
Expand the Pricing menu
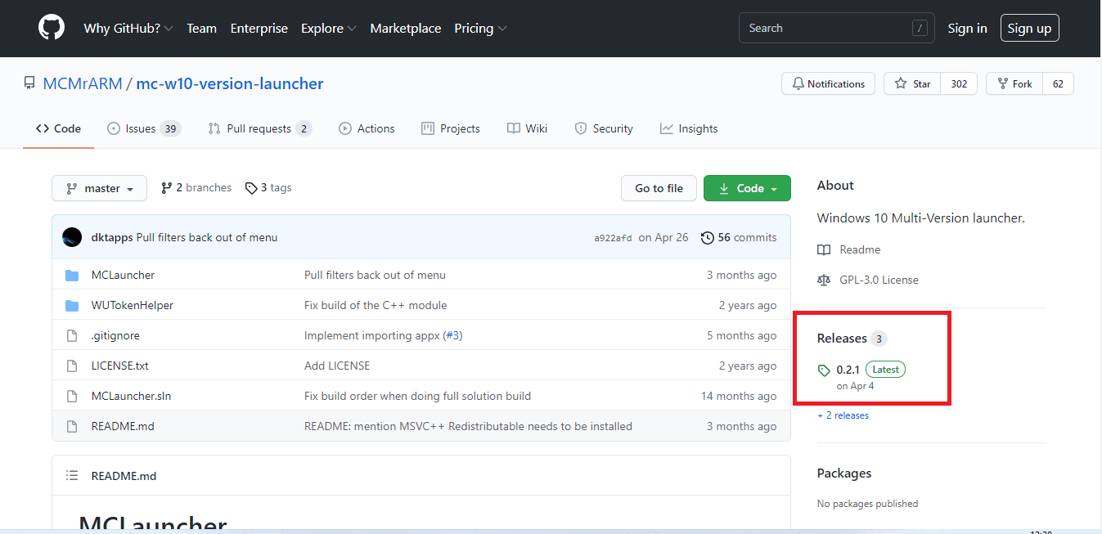click(481, 28)
